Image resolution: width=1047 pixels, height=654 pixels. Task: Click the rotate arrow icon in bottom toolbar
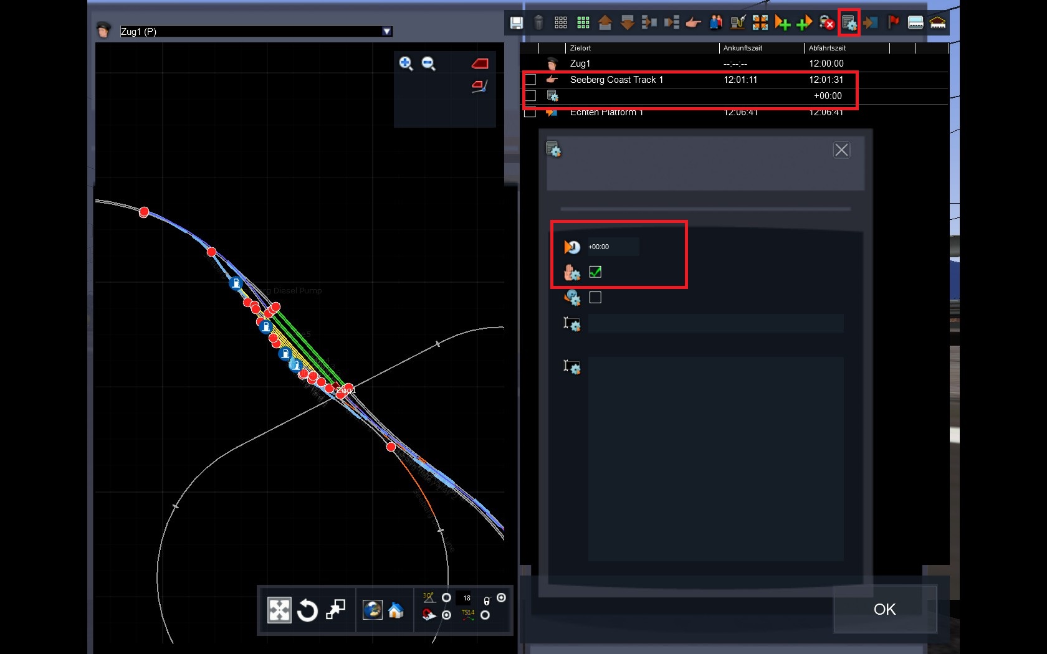click(307, 610)
